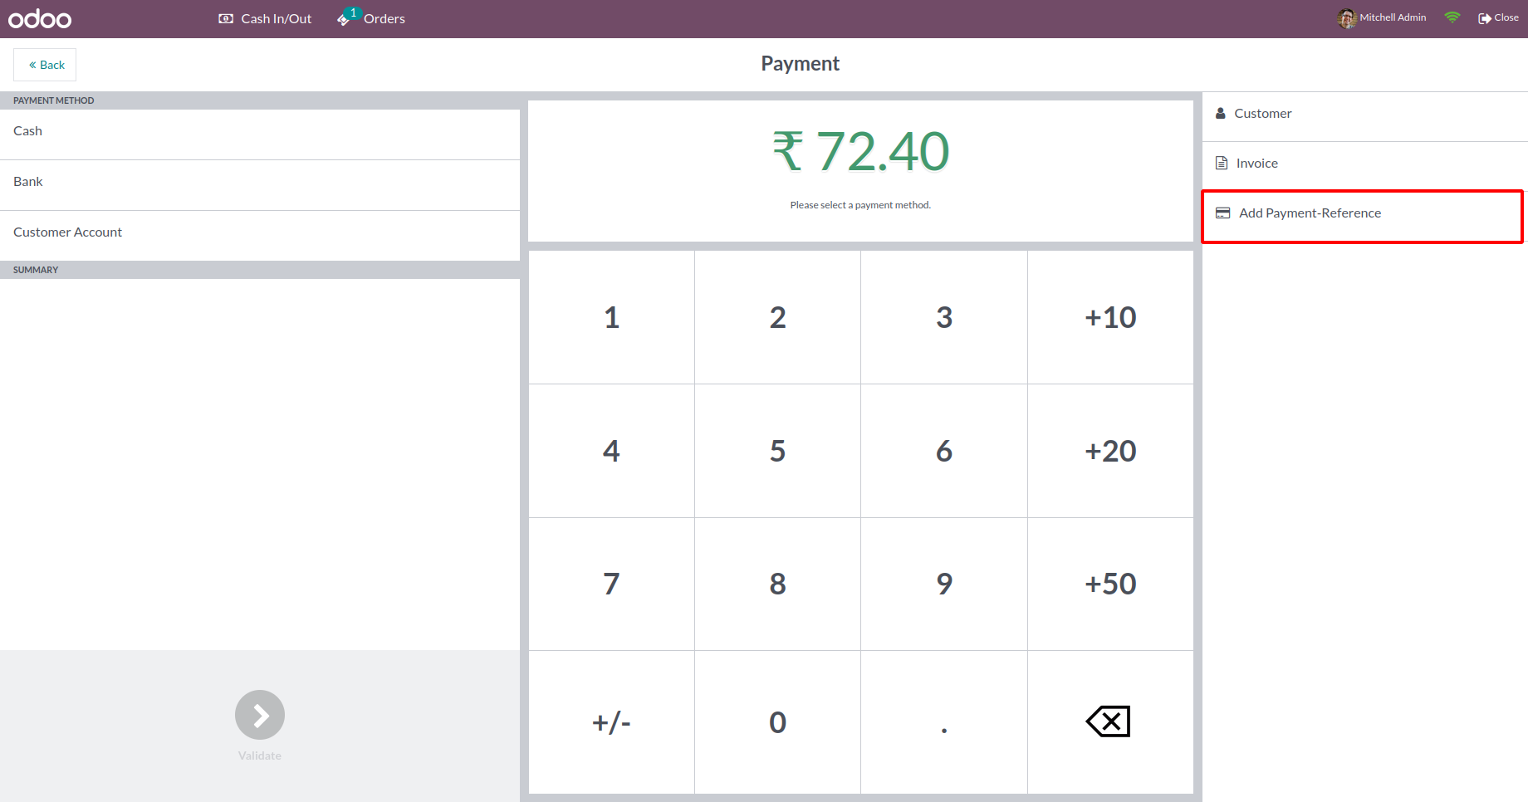Toggle Invoice option for this order
Image resolution: width=1528 pixels, height=802 pixels.
coord(1256,164)
